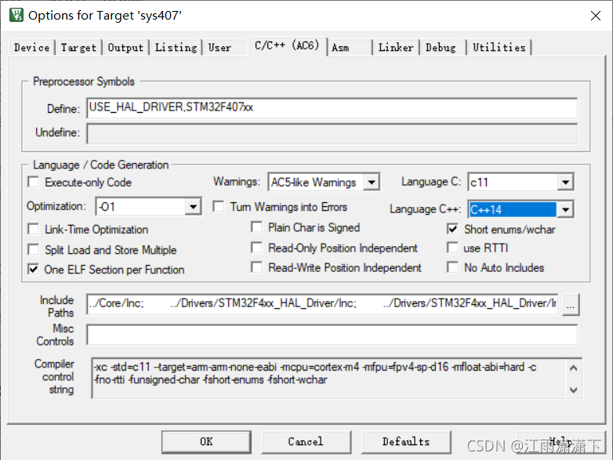Check No Auto Includes option
The height and width of the screenshot is (460, 613).
point(453,267)
